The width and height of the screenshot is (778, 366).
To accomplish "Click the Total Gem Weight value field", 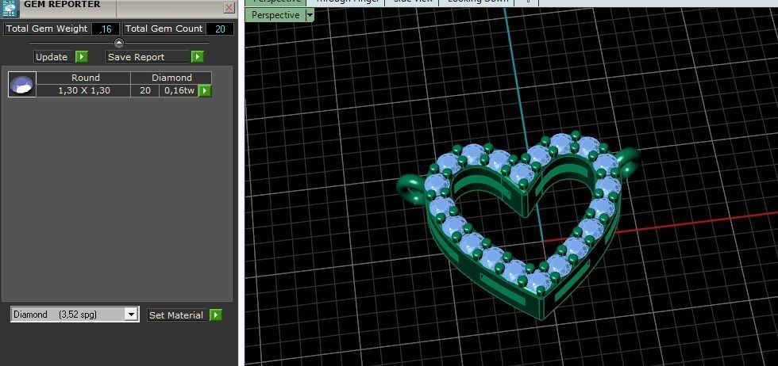I will click(106, 29).
